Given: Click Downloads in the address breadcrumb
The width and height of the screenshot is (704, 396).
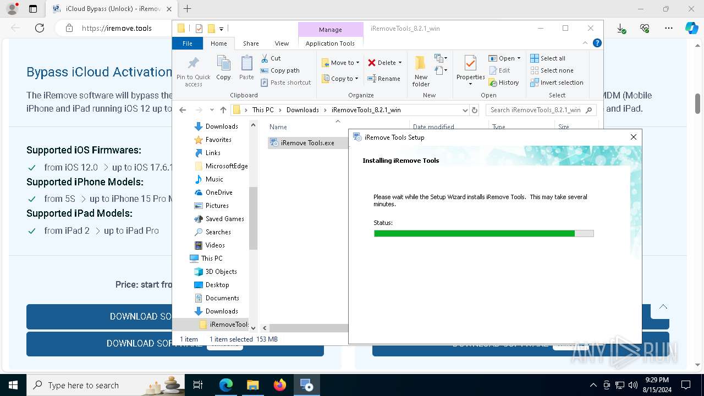Looking at the screenshot, I should point(302,110).
